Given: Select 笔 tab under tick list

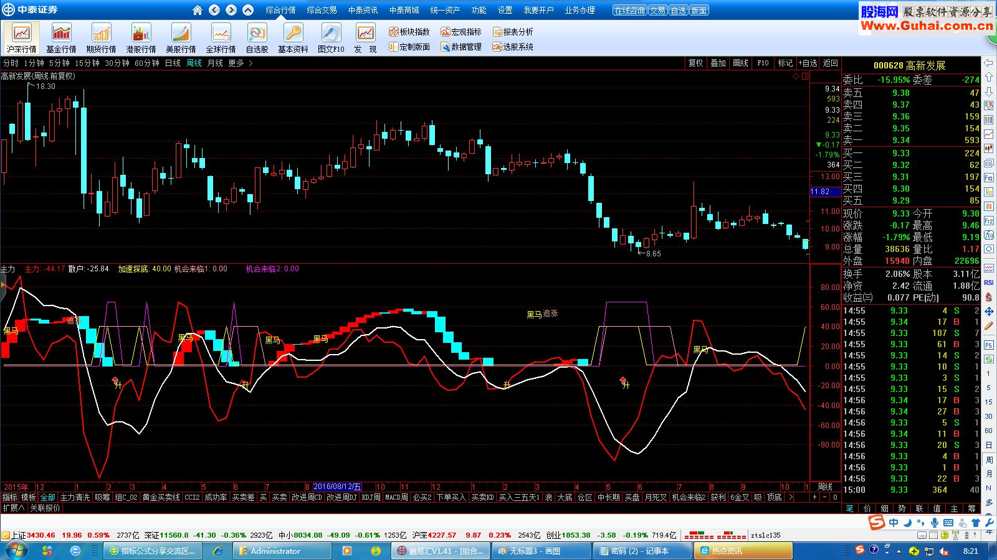Looking at the screenshot, I should click(x=849, y=508).
